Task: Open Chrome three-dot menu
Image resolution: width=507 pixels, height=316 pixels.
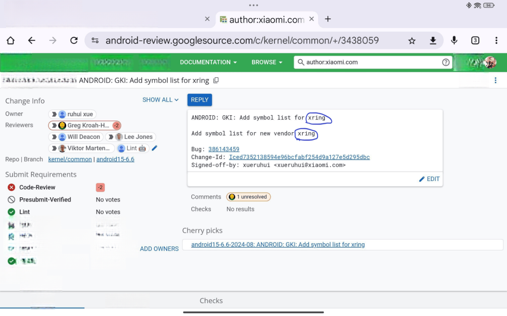Action: click(x=496, y=40)
